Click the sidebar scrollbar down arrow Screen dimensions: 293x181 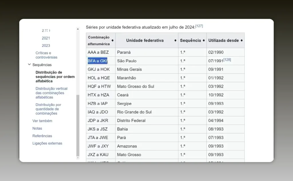(78, 158)
